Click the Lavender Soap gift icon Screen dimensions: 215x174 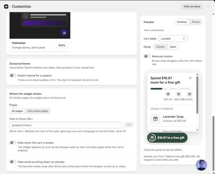point(155,119)
